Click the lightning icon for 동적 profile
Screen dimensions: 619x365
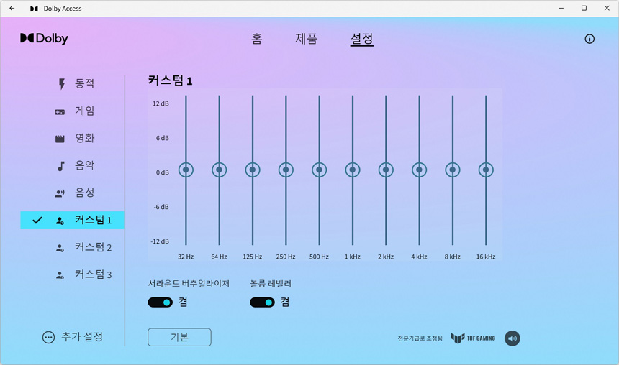click(x=62, y=83)
